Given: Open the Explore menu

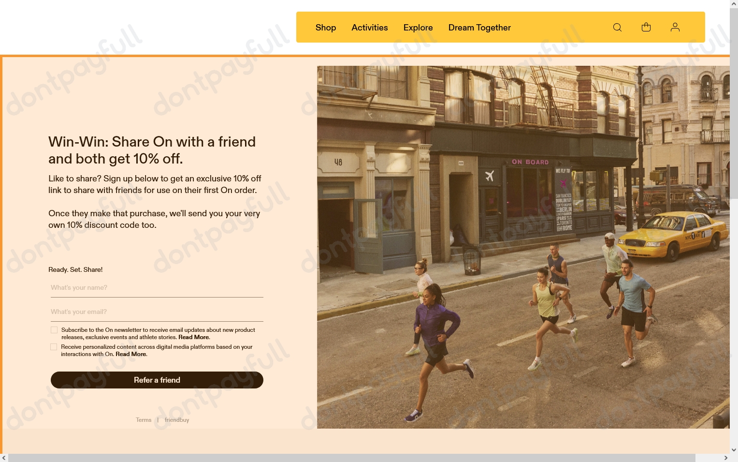Looking at the screenshot, I should point(418,28).
